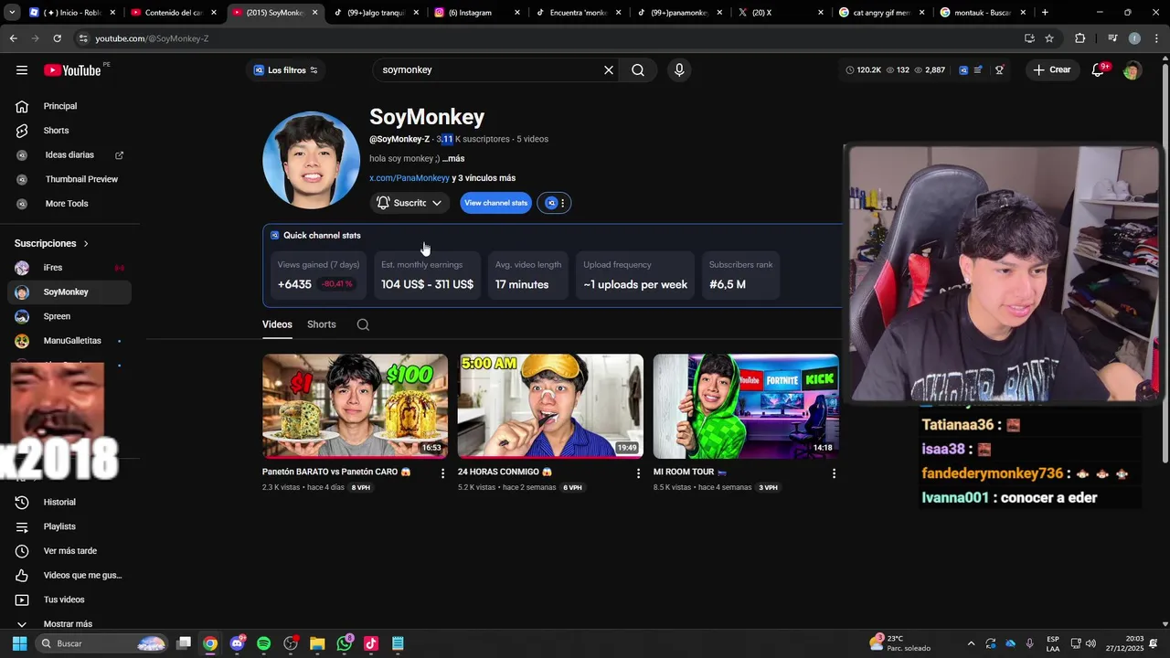Bookmark this page with the star
This screenshot has height=658, width=1170.
pyautogui.click(x=1049, y=38)
